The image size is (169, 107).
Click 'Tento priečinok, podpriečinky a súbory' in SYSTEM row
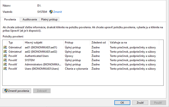pyautogui.click(x=133, y=60)
